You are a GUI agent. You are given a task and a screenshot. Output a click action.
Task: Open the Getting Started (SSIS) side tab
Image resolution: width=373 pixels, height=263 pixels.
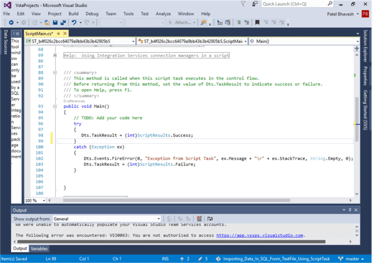(x=365, y=110)
